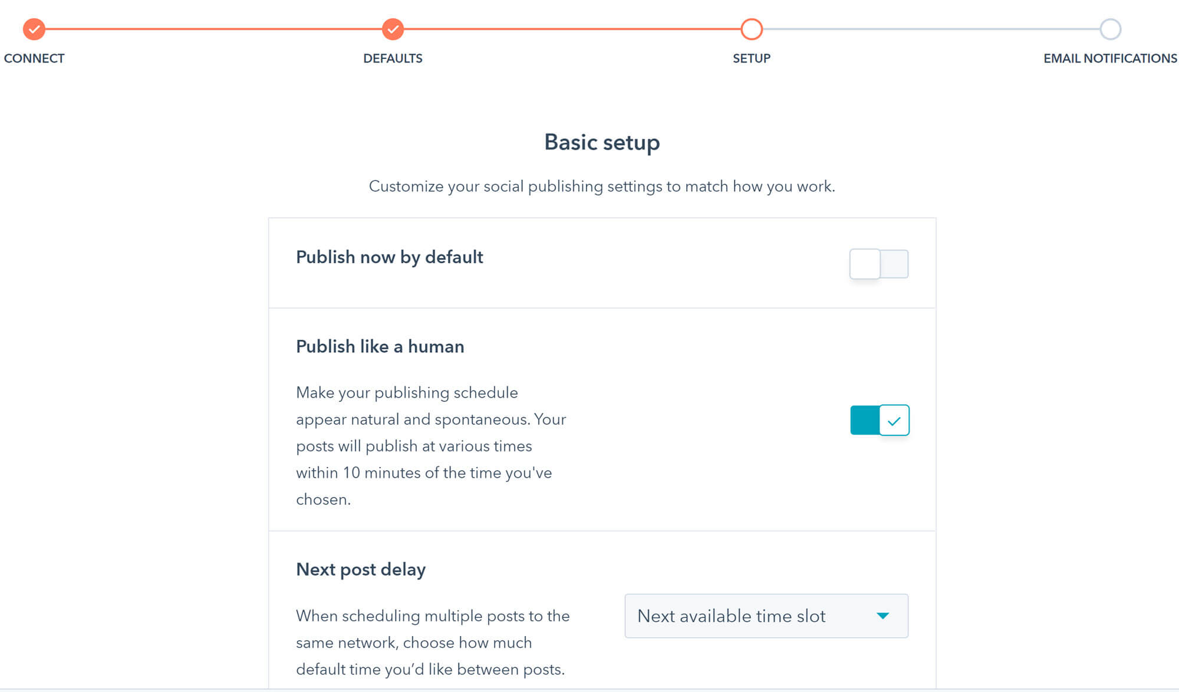Open the Next available time slot dropdown
The image size is (1179, 692).
pos(766,615)
